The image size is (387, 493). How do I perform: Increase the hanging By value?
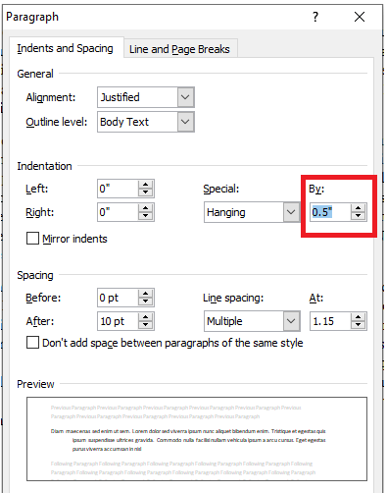(359, 208)
